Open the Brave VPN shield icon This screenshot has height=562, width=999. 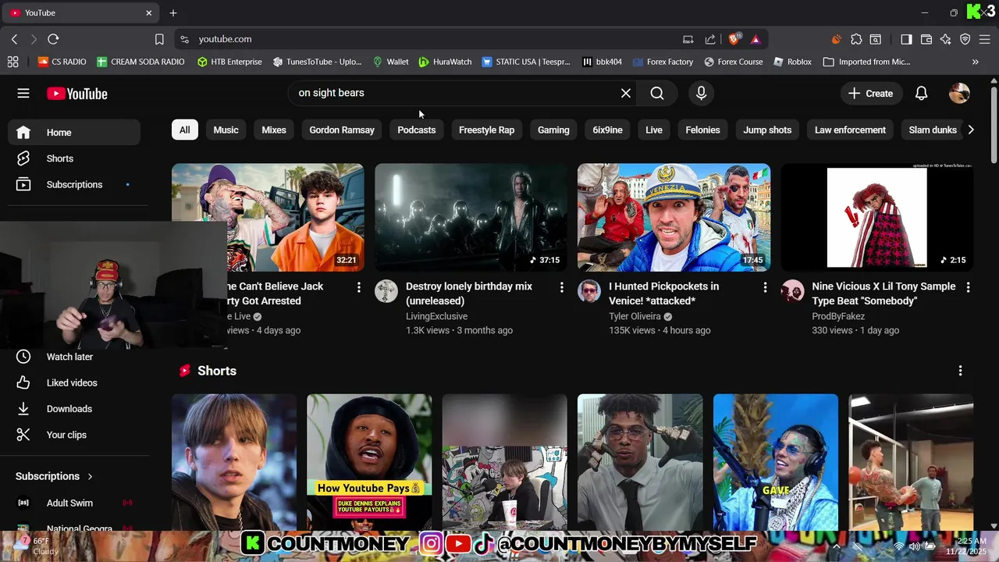pos(965,39)
